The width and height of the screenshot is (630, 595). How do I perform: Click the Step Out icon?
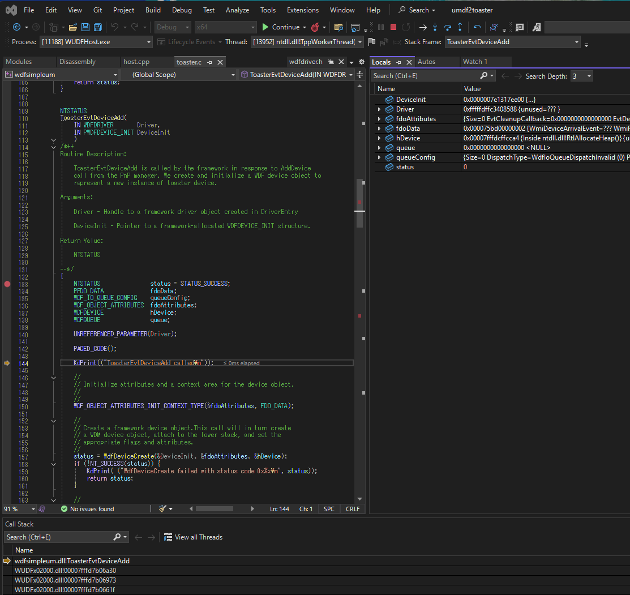(460, 27)
